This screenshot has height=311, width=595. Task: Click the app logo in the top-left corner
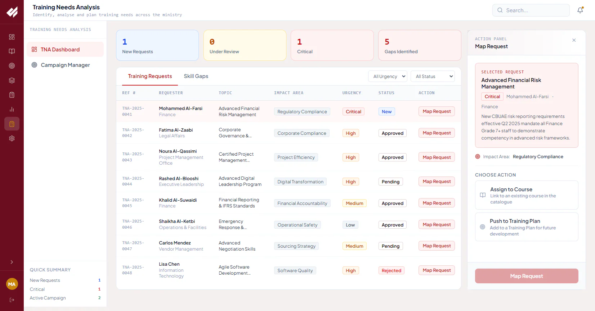pyautogui.click(x=12, y=12)
